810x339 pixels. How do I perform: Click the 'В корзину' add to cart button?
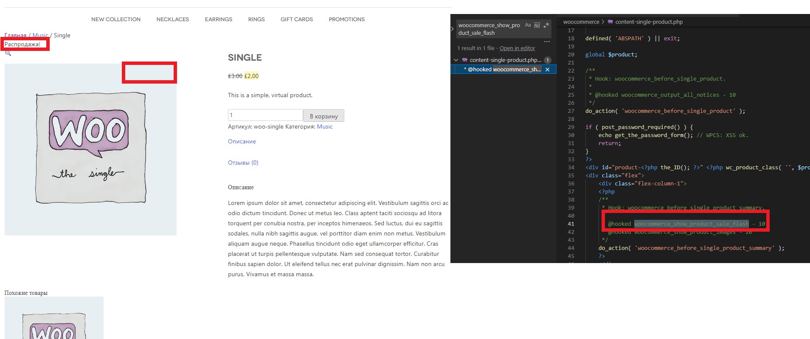click(324, 116)
